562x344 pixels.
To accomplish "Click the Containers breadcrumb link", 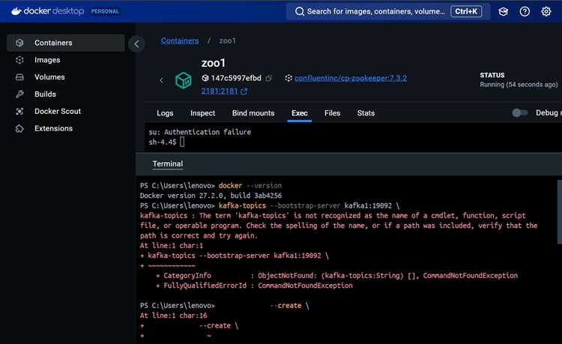I will pos(180,41).
